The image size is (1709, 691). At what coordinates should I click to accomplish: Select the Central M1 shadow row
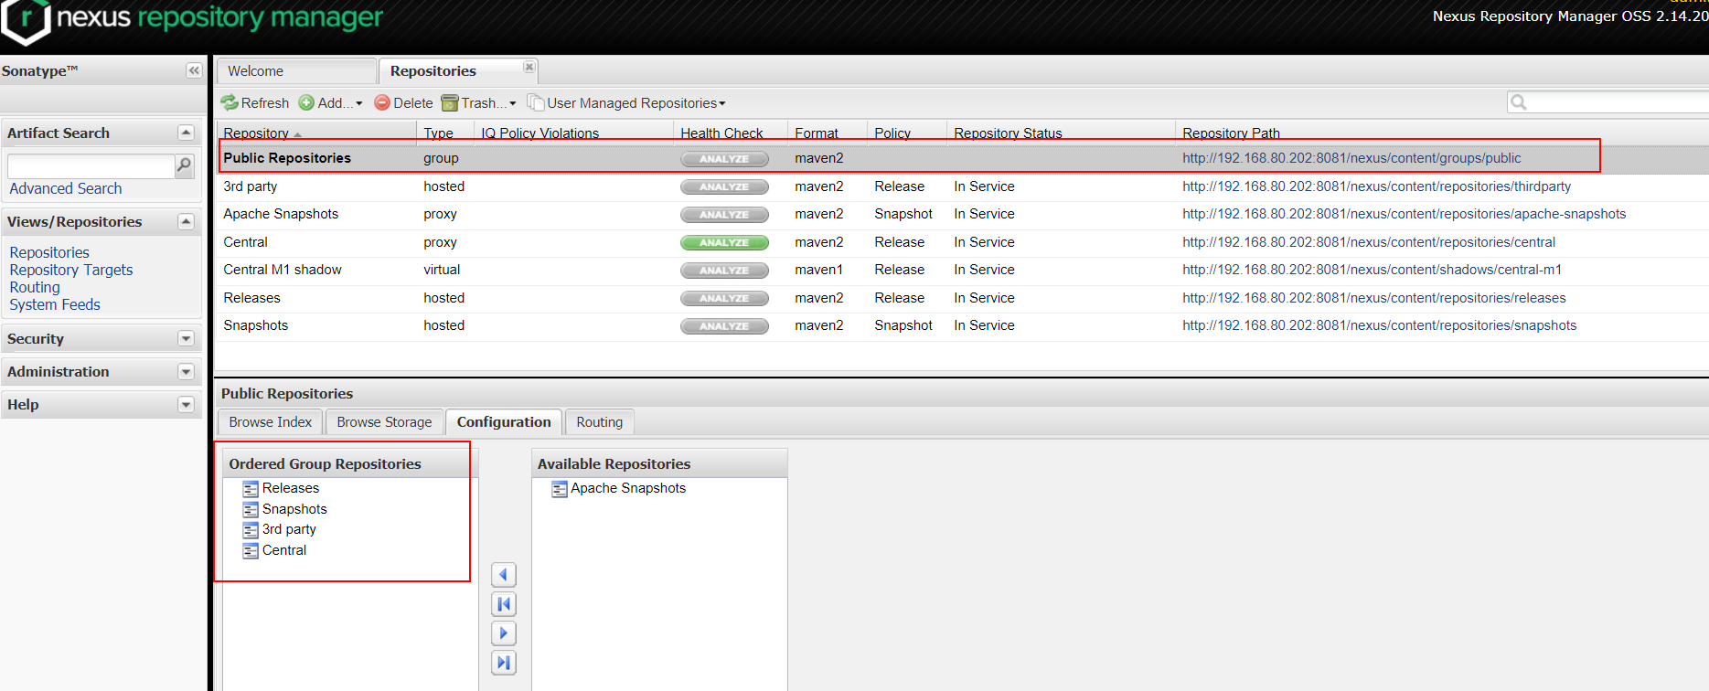[x=962, y=270]
